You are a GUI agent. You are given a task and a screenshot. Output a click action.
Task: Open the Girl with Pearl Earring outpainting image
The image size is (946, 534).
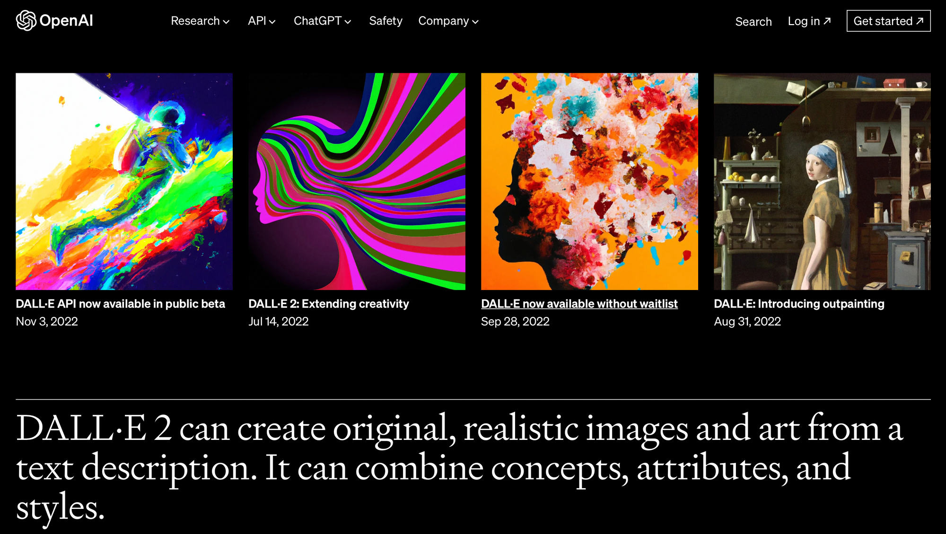click(x=822, y=181)
